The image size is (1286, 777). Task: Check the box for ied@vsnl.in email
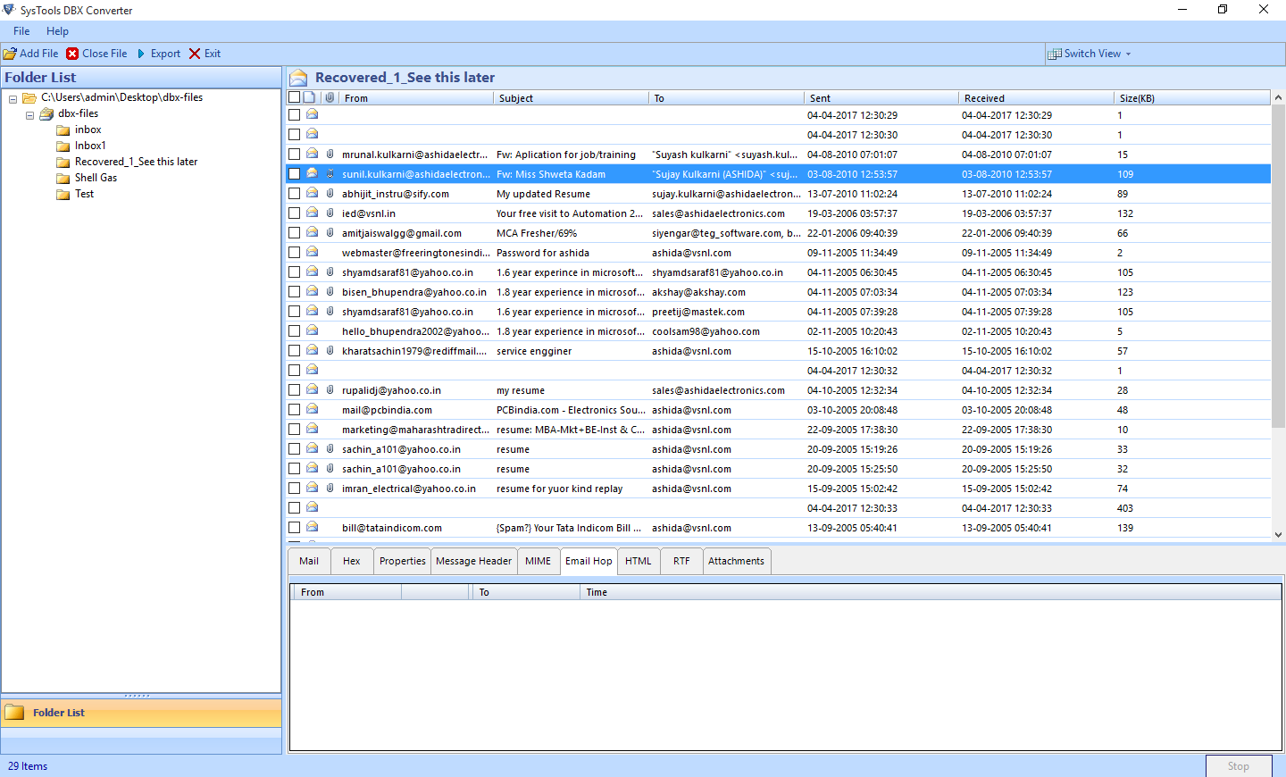(294, 213)
